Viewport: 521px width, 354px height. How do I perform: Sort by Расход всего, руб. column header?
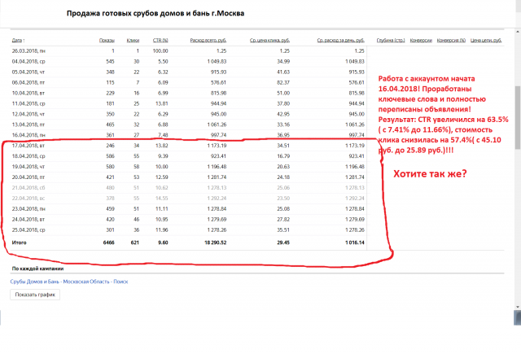[x=208, y=40]
